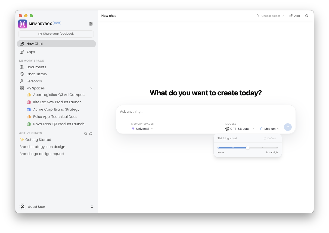Click the yellow briefcase icon for Apex Logistics

point(29,95)
